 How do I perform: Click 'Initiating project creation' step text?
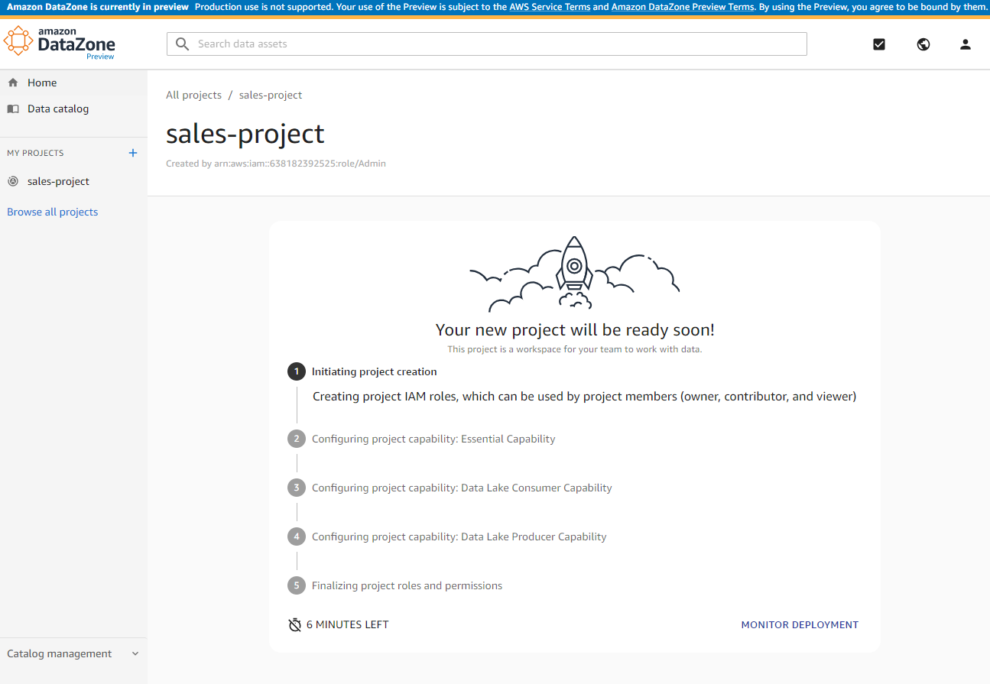click(375, 371)
